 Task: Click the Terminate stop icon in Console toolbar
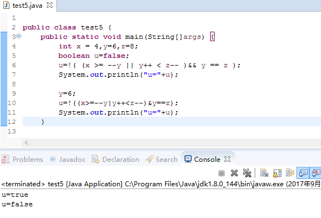221,174
